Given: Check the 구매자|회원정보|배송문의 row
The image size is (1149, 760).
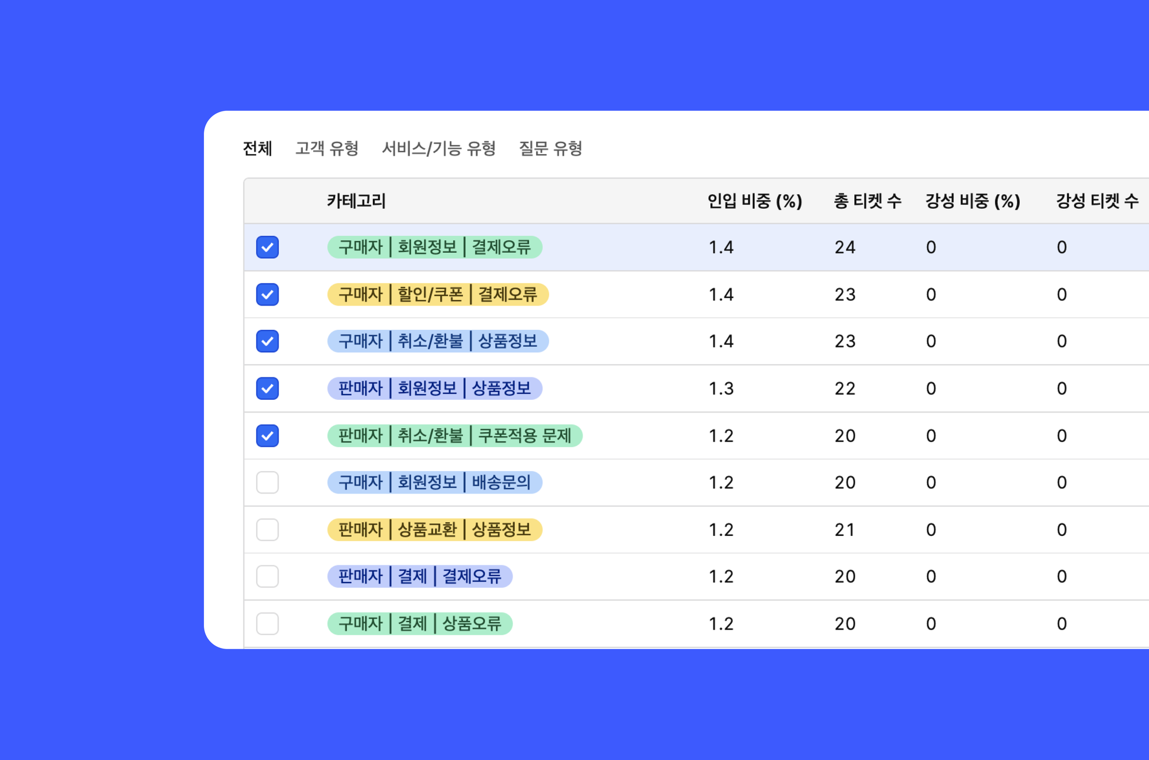Looking at the screenshot, I should click(267, 482).
